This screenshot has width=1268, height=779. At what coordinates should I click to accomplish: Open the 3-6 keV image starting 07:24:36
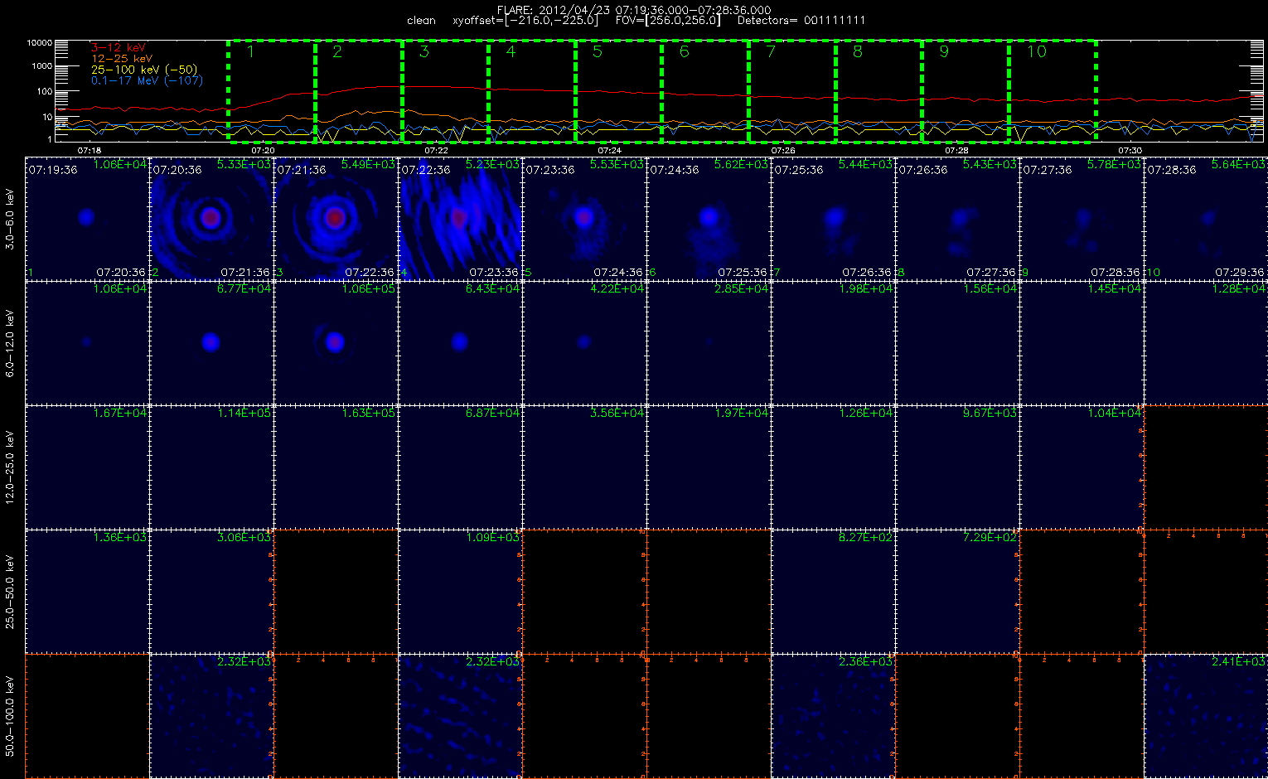click(709, 218)
